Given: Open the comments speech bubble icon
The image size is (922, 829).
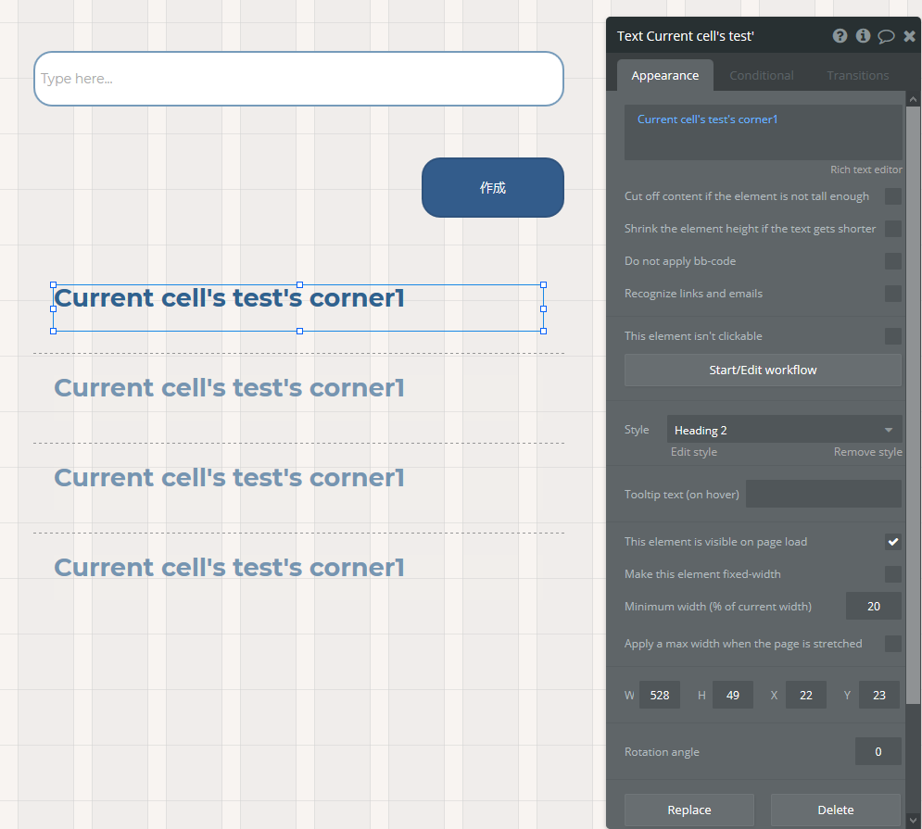Looking at the screenshot, I should pos(886,36).
